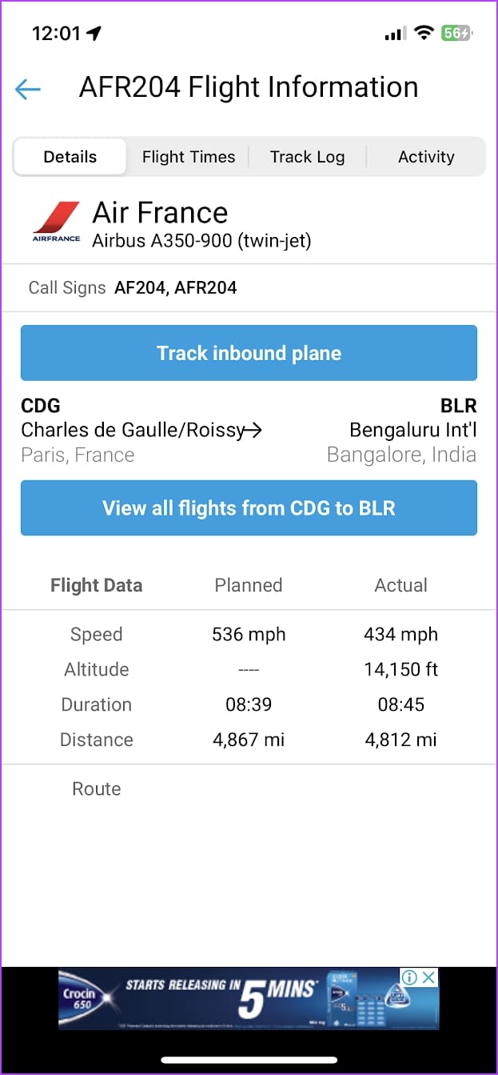The image size is (498, 1075).
Task: Close the Crocin ad with X
Action: 429,977
